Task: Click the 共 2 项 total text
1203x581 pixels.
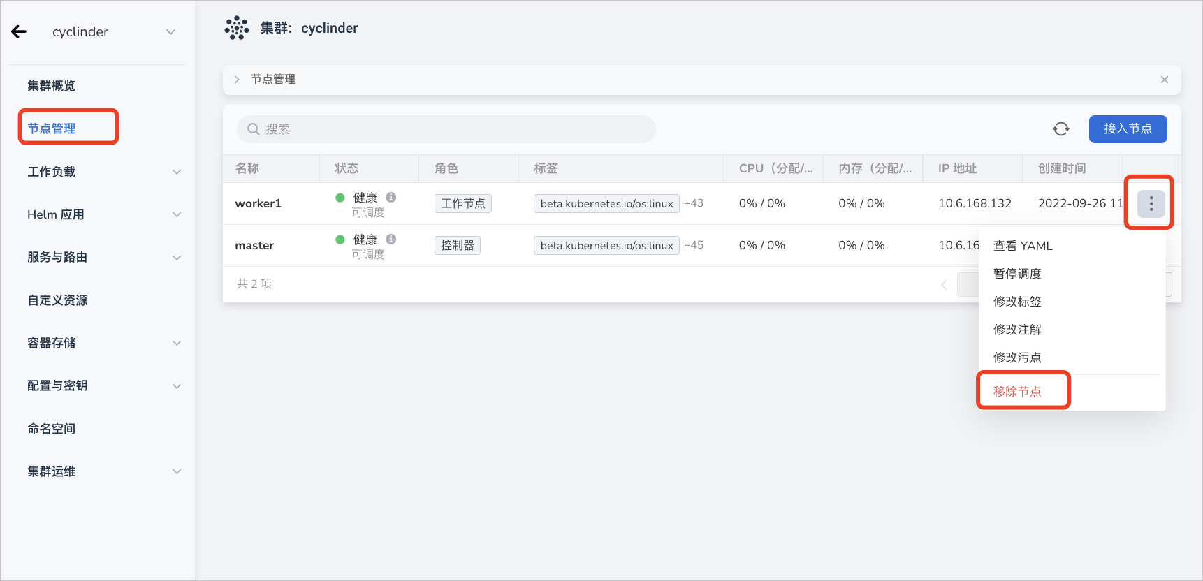Action: [x=254, y=284]
